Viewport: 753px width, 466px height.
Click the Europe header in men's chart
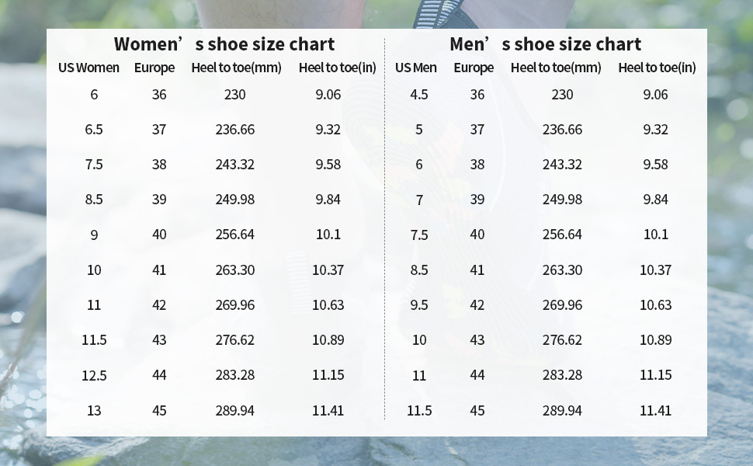coord(474,68)
